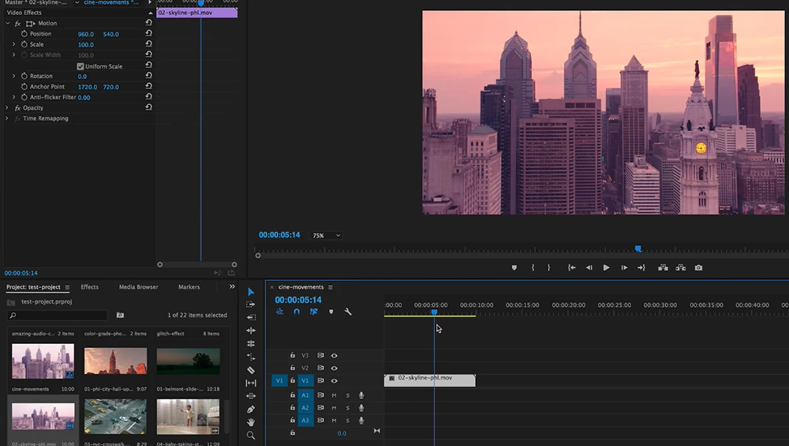Mark Out point

coord(549,268)
